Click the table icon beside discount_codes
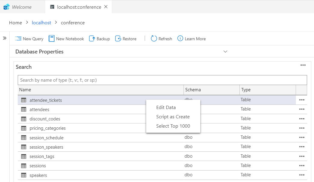 pos(24,119)
